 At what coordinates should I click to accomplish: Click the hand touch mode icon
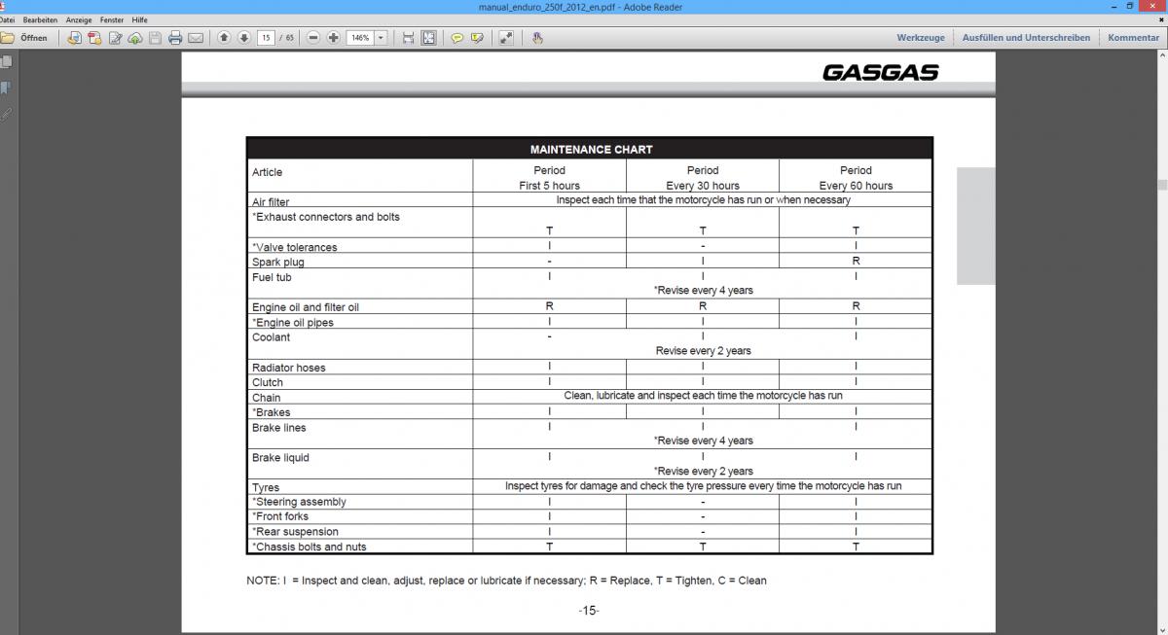[x=537, y=38]
